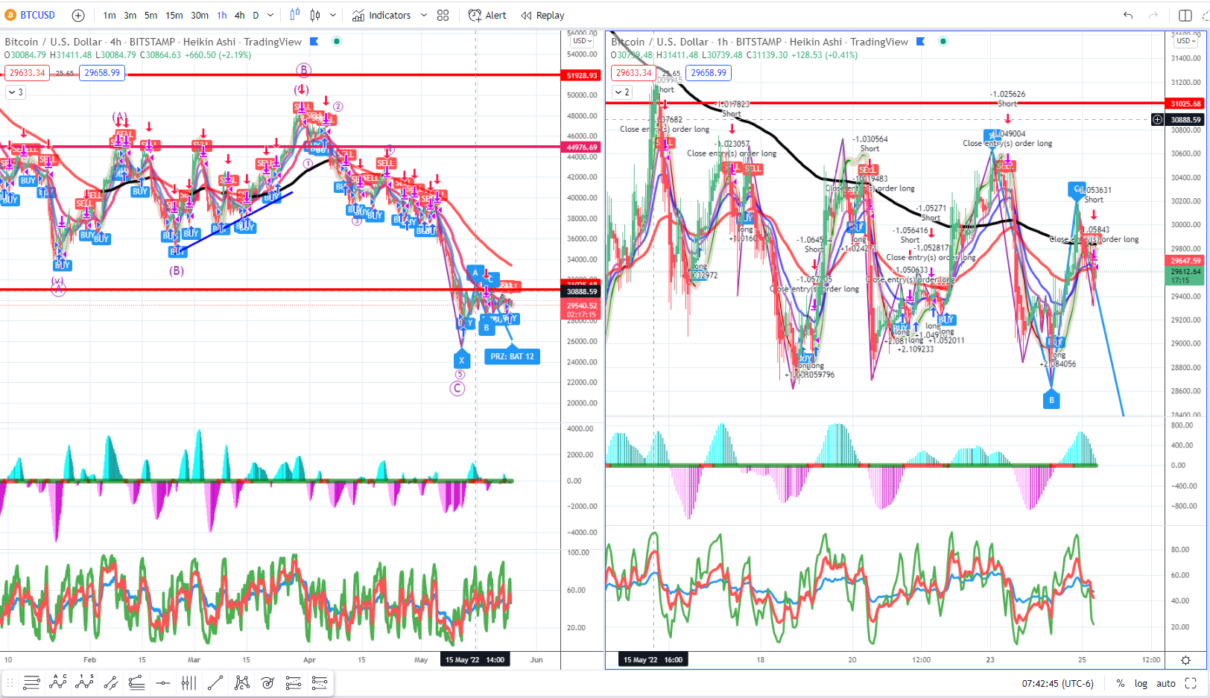Image resolution: width=1210 pixels, height=698 pixels.
Task: Click the 29658.99 buy price on 4h chart
Action: pyautogui.click(x=102, y=73)
